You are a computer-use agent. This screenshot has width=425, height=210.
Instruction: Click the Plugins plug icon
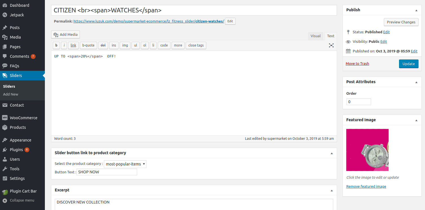pos(5,150)
